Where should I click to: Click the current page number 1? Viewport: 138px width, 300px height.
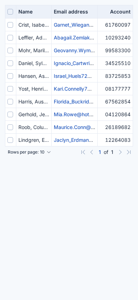pyautogui.click(x=99, y=152)
